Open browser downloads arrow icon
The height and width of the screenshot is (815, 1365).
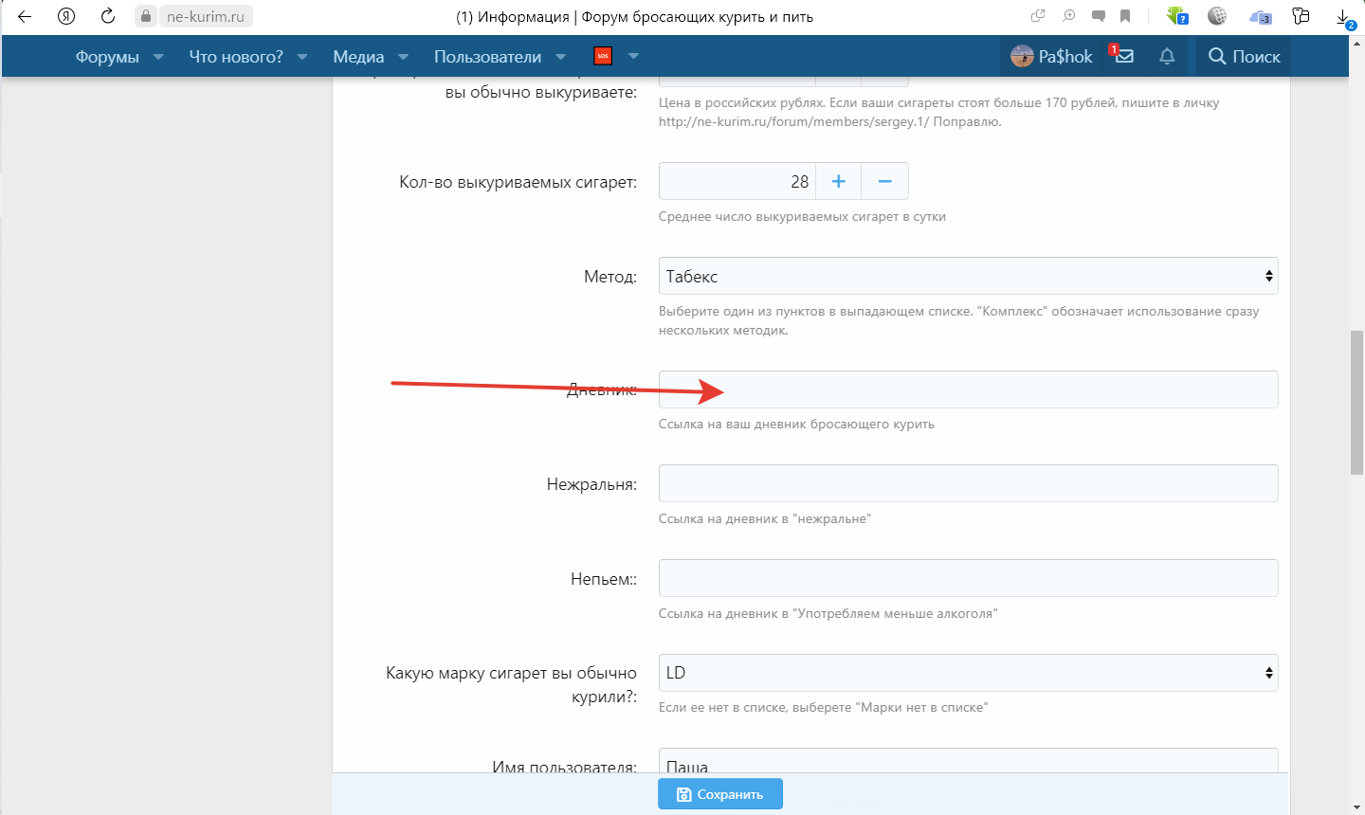click(1343, 16)
